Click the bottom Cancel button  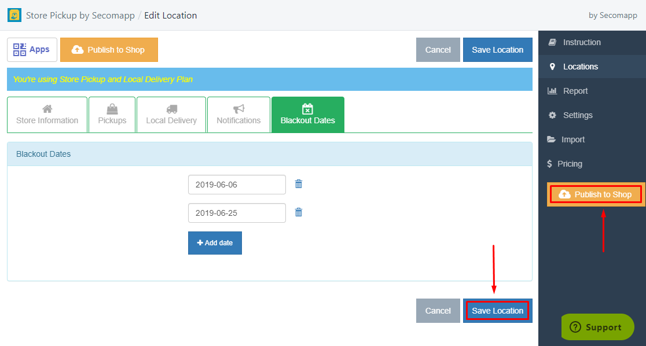[438, 311]
